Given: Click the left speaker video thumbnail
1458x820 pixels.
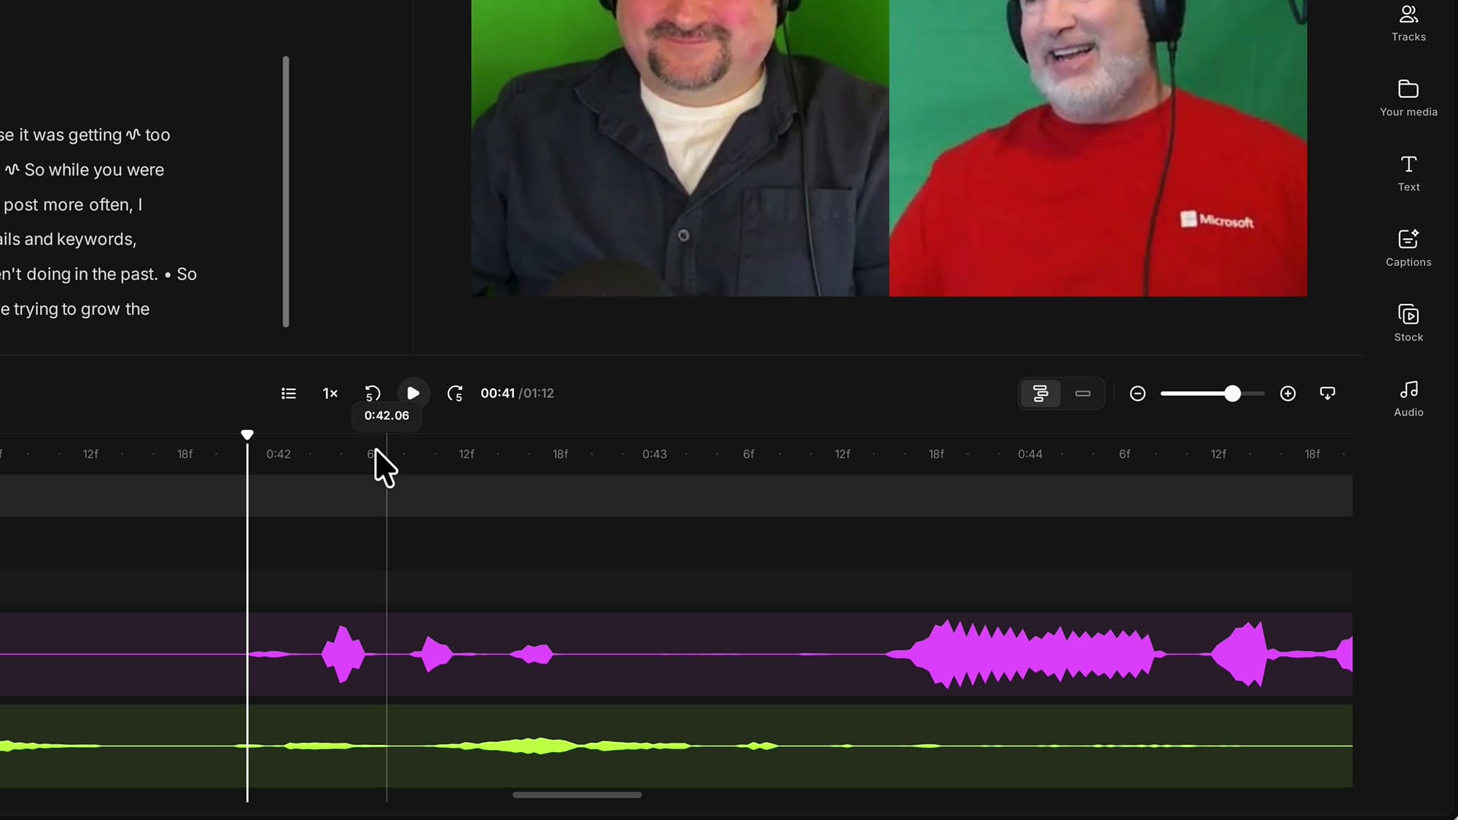Looking at the screenshot, I should [x=680, y=148].
